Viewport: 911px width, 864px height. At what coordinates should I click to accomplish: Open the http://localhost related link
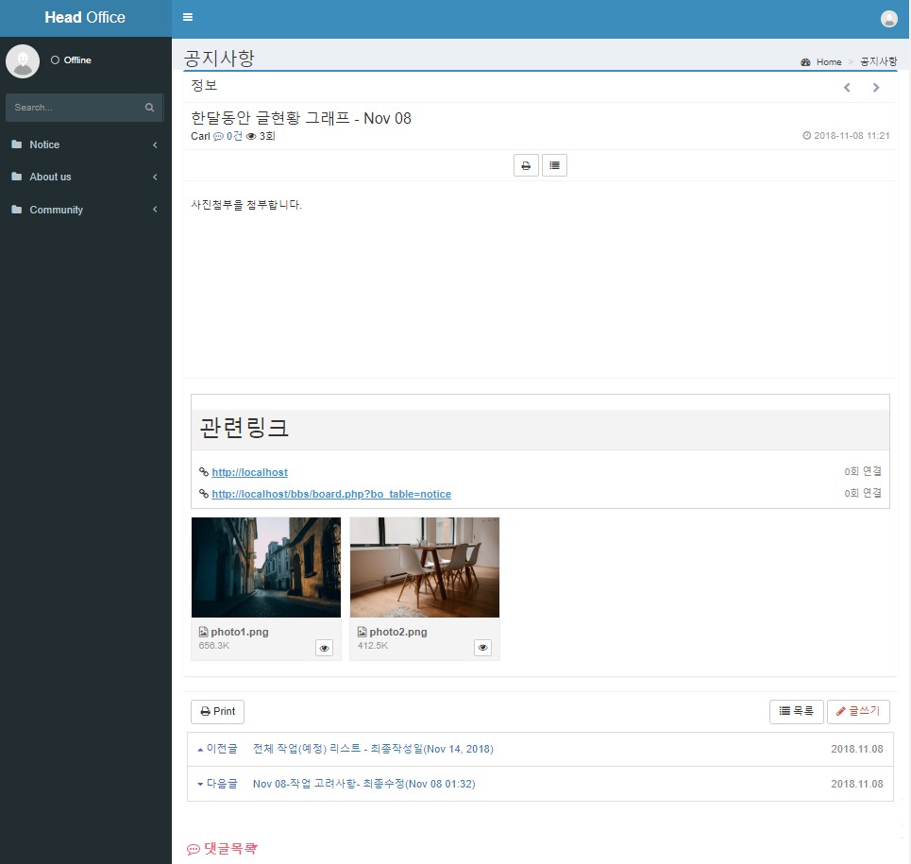point(249,472)
